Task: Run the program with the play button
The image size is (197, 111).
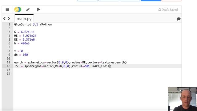Action: tap(38, 10)
